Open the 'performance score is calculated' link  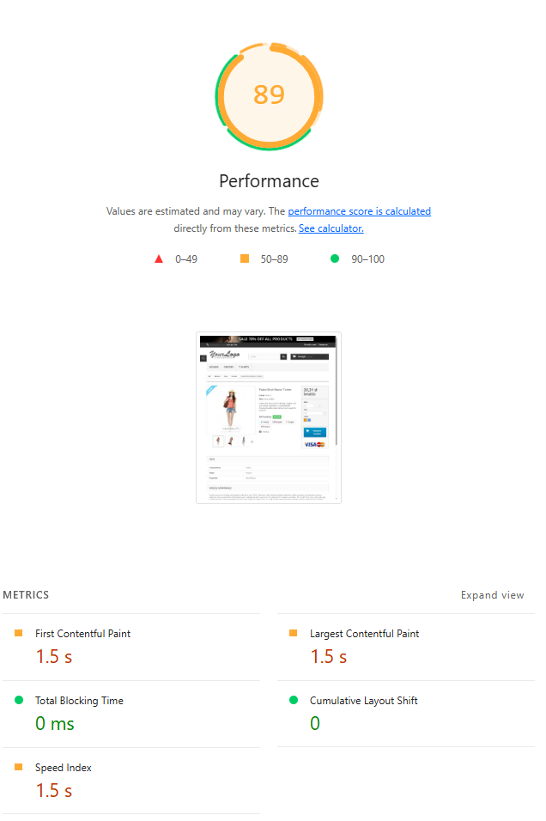[x=359, y=211]
